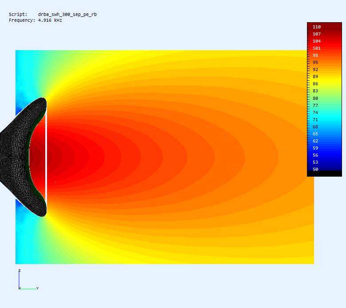Click the 95 value on the color legend
Viewport: 346px width, 308px height.
315,62
